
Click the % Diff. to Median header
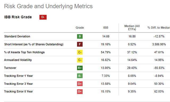[159, 28]
